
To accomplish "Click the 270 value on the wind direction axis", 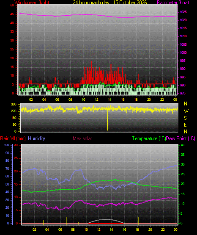I will [x=14, y=111].
